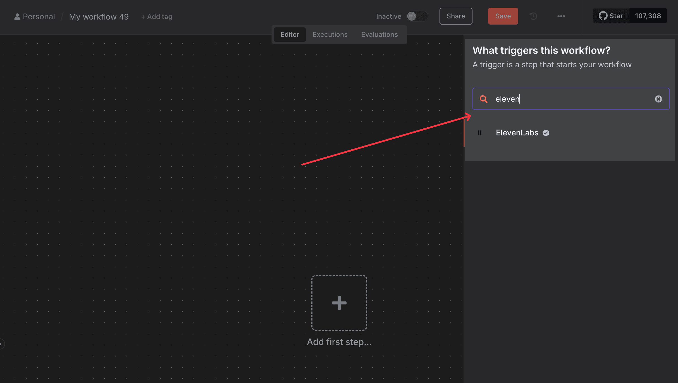Select the Editor tab
Screen dimensions: 678x383
[290, 34]
